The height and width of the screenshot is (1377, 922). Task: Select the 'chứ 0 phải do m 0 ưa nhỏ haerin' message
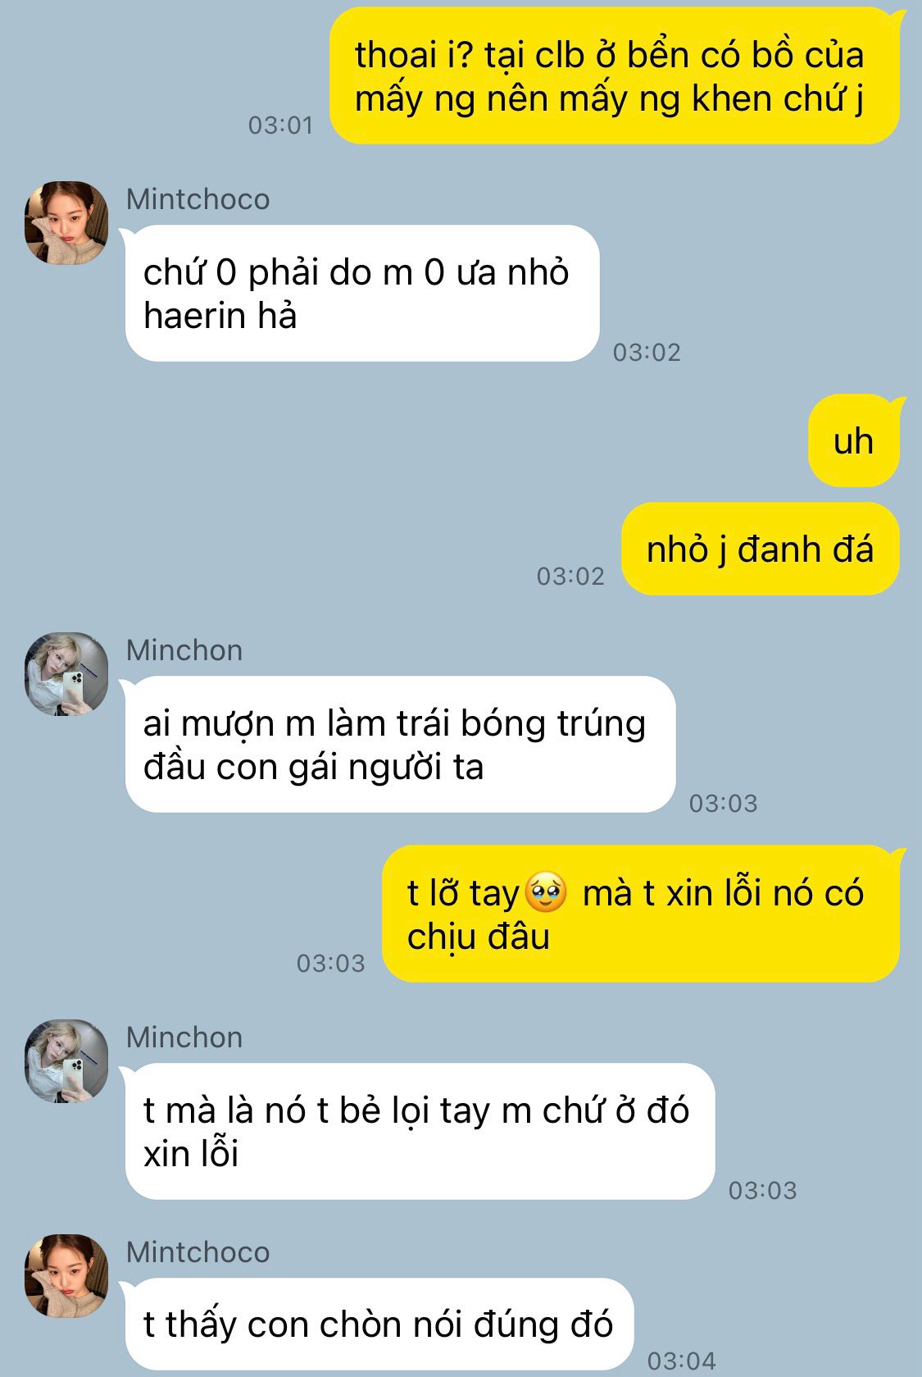[362, 294]
